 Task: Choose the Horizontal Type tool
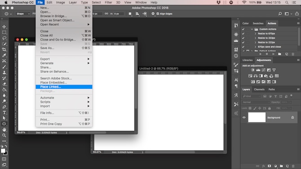[x=4, y=113]
